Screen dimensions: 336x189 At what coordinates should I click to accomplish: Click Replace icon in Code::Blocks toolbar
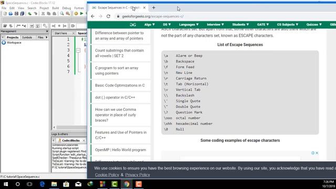68,14
